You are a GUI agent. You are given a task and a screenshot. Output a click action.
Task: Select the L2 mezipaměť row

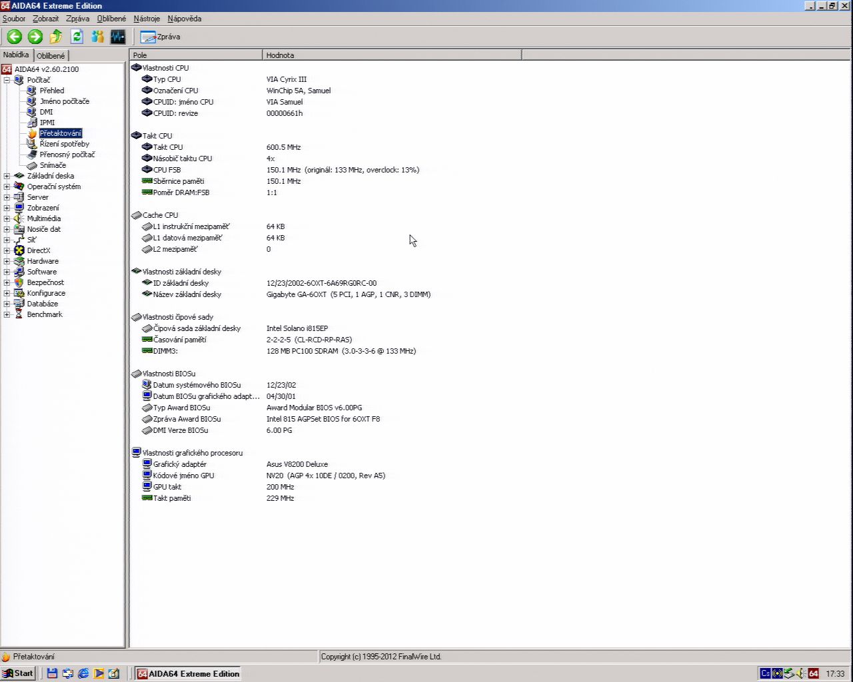325,249
